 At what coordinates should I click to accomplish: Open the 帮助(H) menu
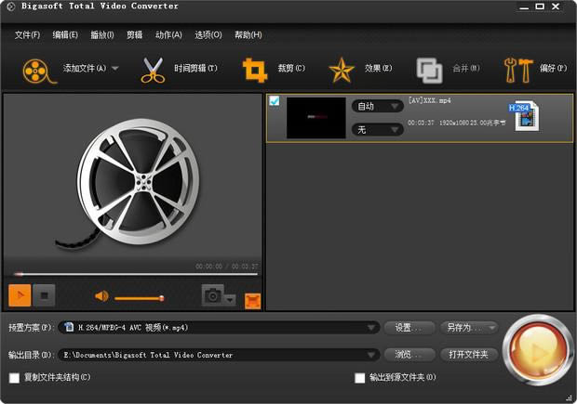(x=248, y=35)
